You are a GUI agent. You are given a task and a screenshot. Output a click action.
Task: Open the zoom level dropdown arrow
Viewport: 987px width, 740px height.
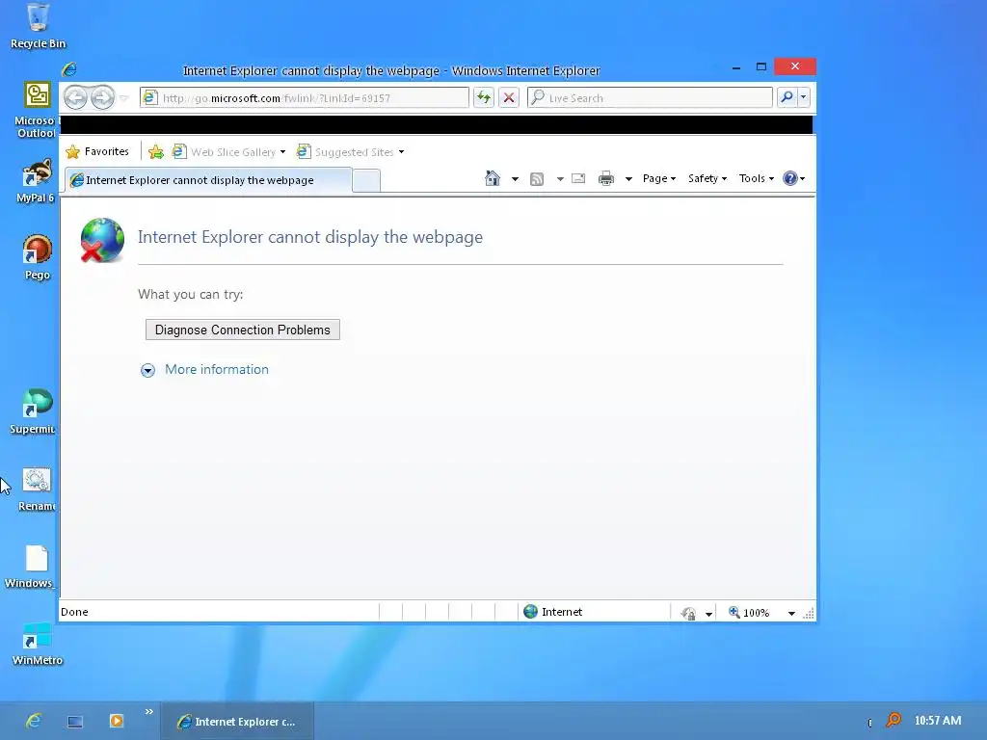[x=791, y=613]
